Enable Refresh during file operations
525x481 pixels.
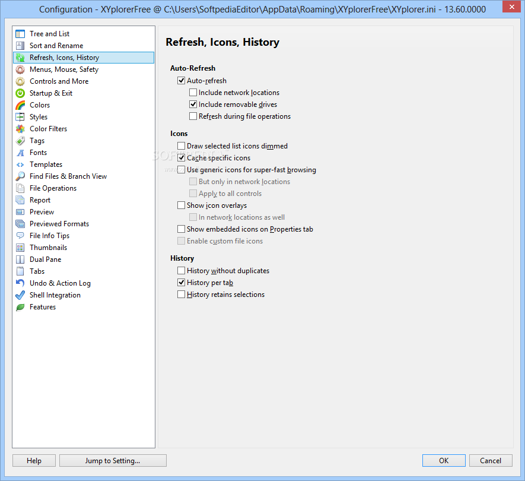coord(193,116)
